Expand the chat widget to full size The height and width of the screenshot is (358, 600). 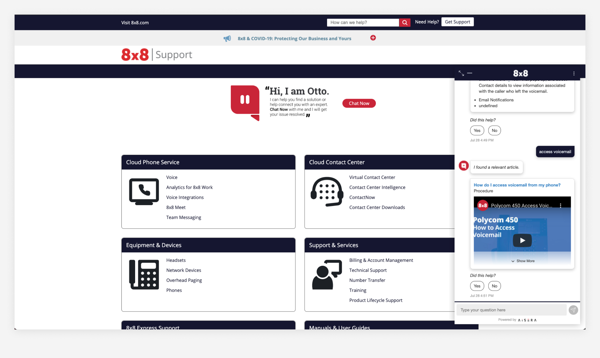(x=461, y=73)
